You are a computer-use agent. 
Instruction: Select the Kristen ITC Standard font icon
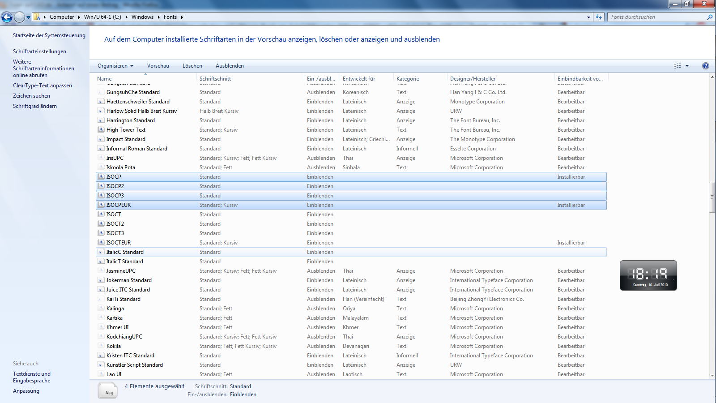click(x=101, y=355)
